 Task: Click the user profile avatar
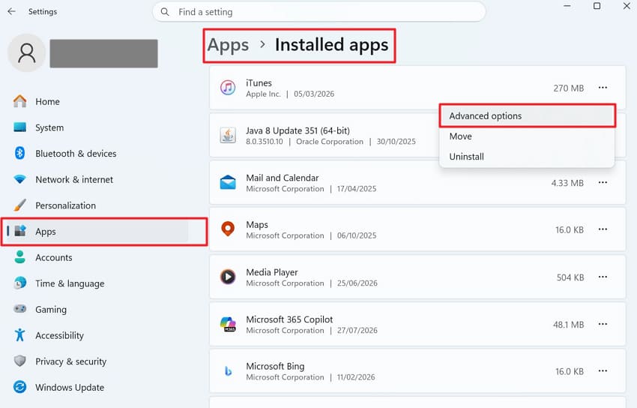point(27,52)
